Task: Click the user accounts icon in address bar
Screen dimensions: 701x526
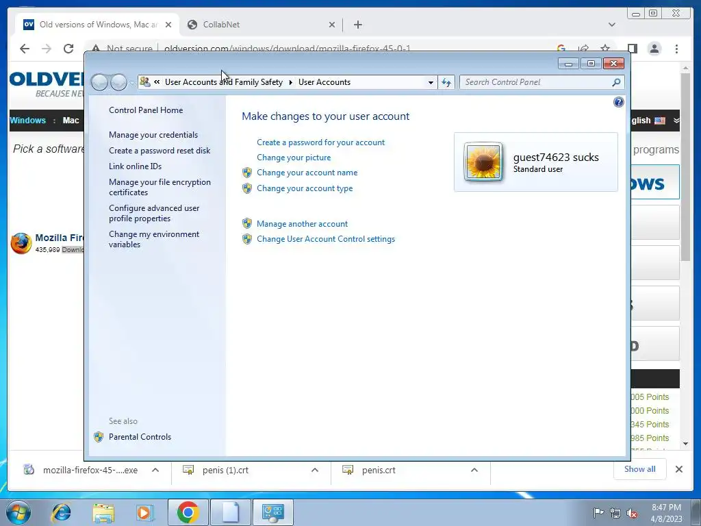Action: tap(144, 82)
